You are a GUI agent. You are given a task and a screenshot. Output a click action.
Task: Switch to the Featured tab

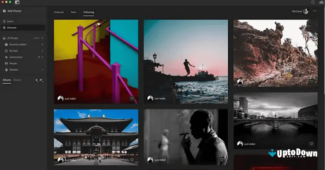pos(58,12)
